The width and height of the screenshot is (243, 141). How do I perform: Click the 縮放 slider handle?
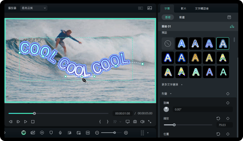(x=174, y=125)
